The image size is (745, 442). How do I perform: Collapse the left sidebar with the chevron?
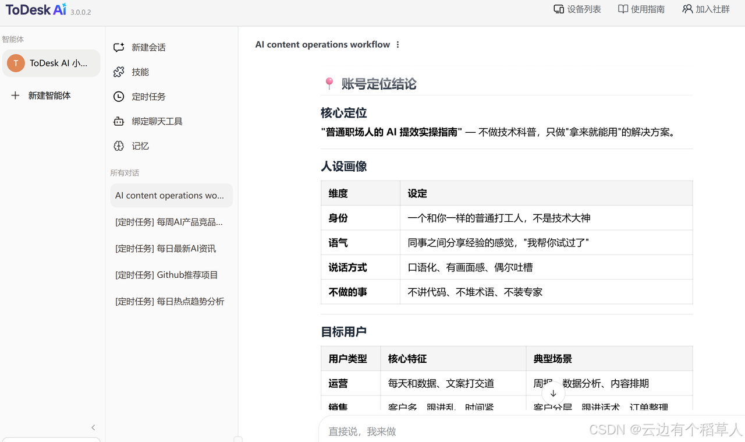(x=93, y=427)
